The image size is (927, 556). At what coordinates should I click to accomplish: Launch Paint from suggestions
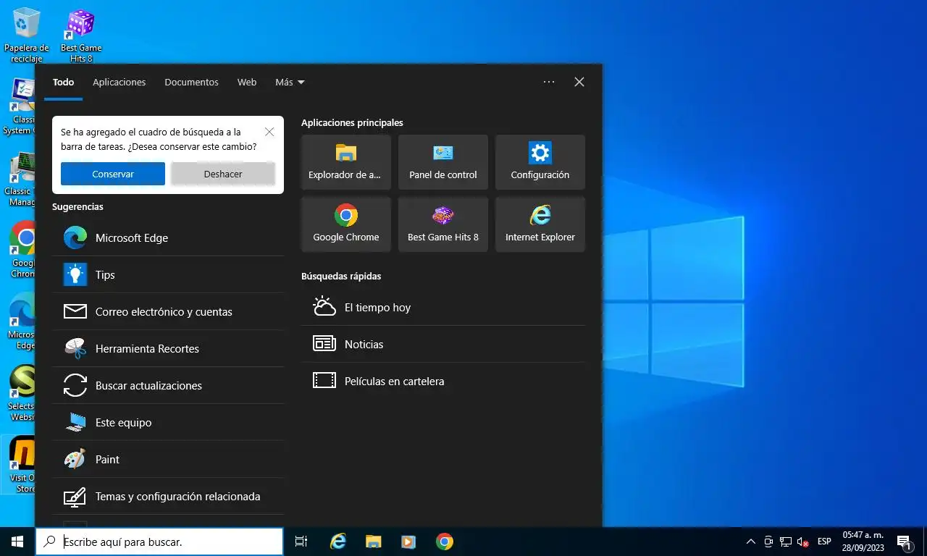click(168, 459)
